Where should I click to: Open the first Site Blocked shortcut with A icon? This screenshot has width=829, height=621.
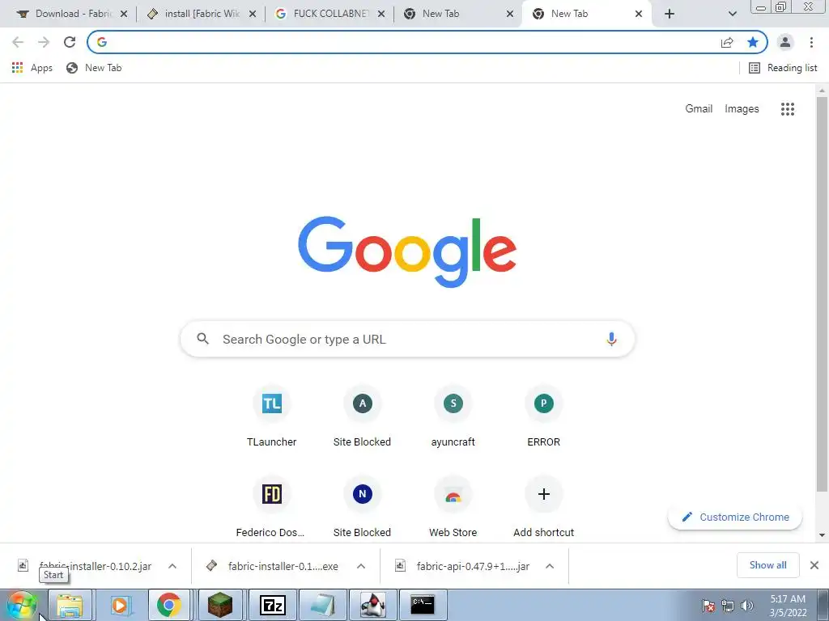362,416
